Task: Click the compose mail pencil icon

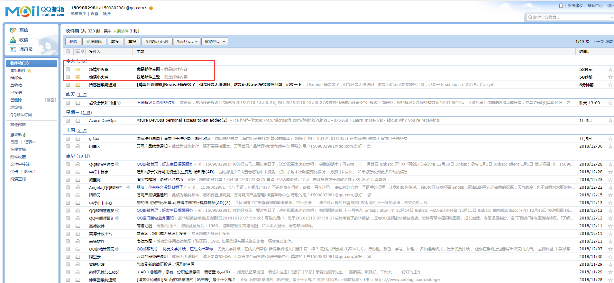Action: point(13,30)
